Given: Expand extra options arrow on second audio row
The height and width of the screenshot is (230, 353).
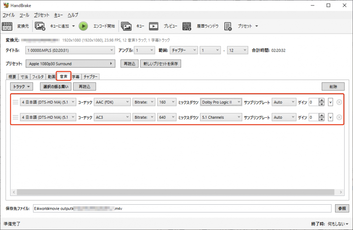Looking at the screenshot, I should click(330, 117).
